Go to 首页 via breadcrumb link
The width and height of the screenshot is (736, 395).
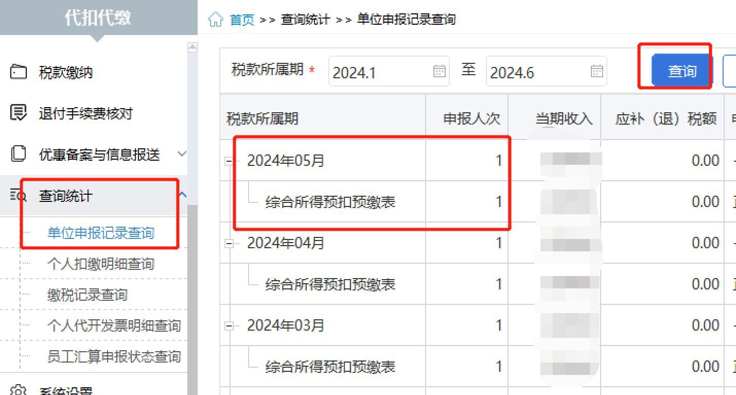coord(242,20)
